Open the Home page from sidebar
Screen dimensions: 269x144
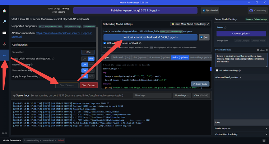[4, 11]
